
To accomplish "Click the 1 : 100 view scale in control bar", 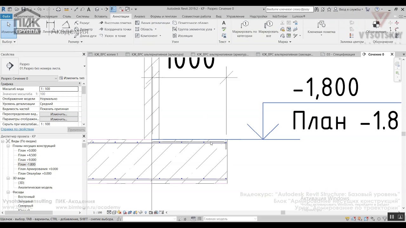I will [x=97, y=212].
